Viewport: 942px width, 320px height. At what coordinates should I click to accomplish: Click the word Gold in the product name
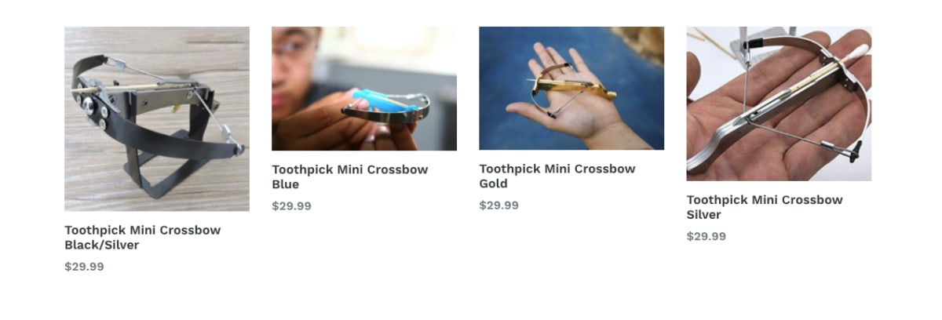click(494, 184)
